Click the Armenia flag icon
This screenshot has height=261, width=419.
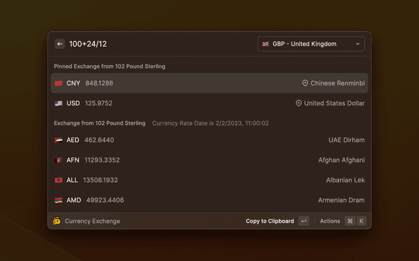(x=59, y=200)
